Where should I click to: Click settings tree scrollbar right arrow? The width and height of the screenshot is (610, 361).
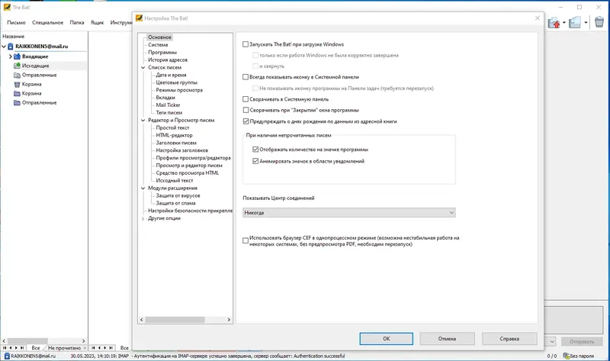point(229,320)
